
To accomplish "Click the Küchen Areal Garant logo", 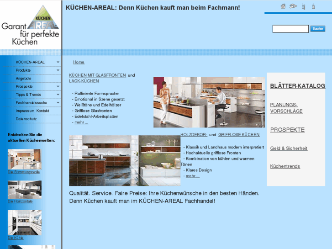I will tap(30, 25).
